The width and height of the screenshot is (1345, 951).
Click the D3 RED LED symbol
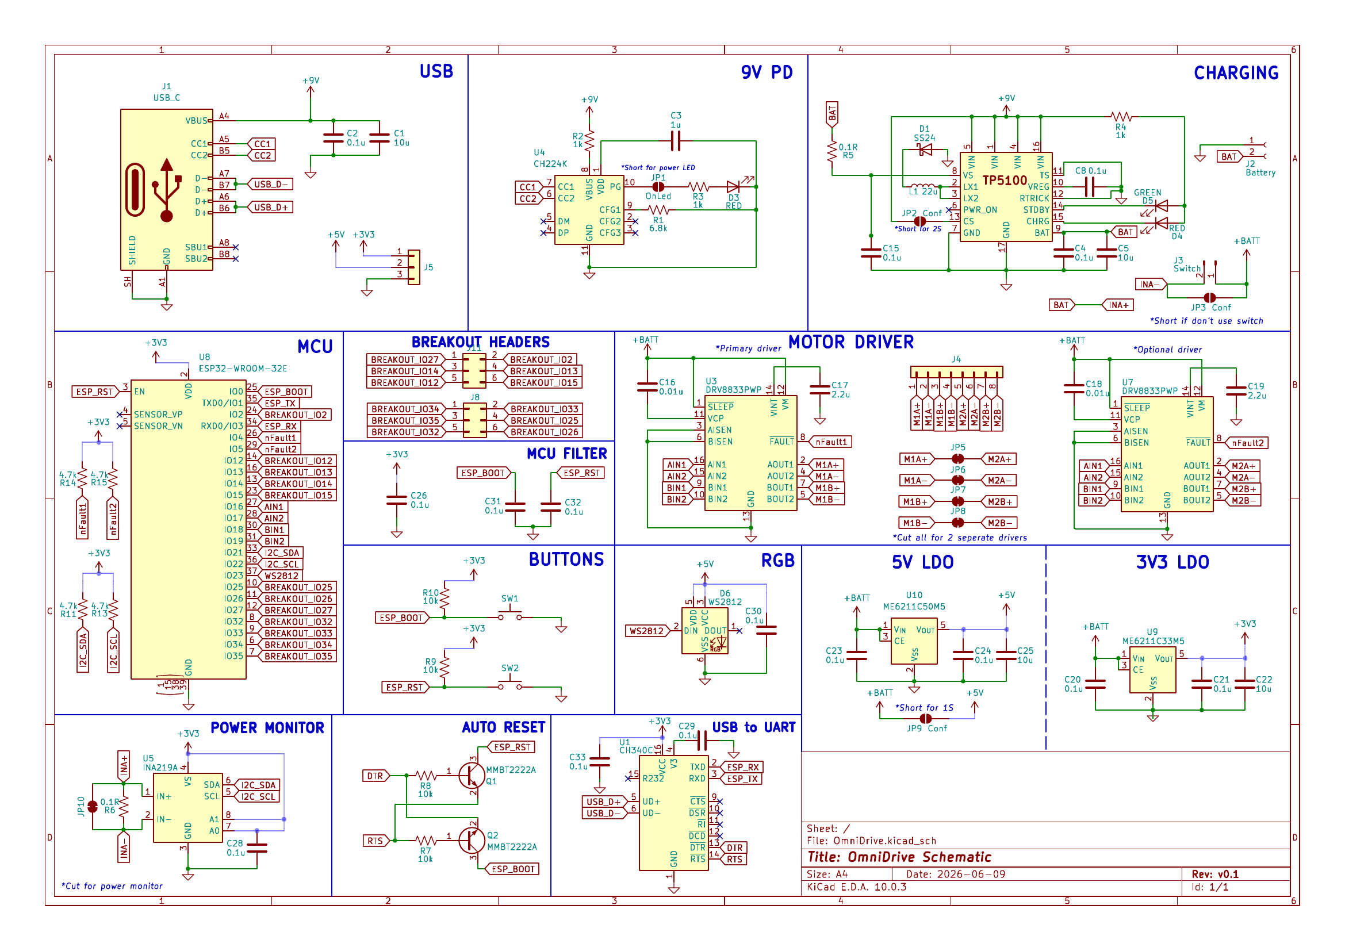pyautogui.click(x=733, y=186)
